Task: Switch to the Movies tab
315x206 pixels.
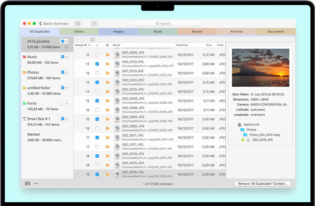Action: pyautogui.click(x=197, y=31)
